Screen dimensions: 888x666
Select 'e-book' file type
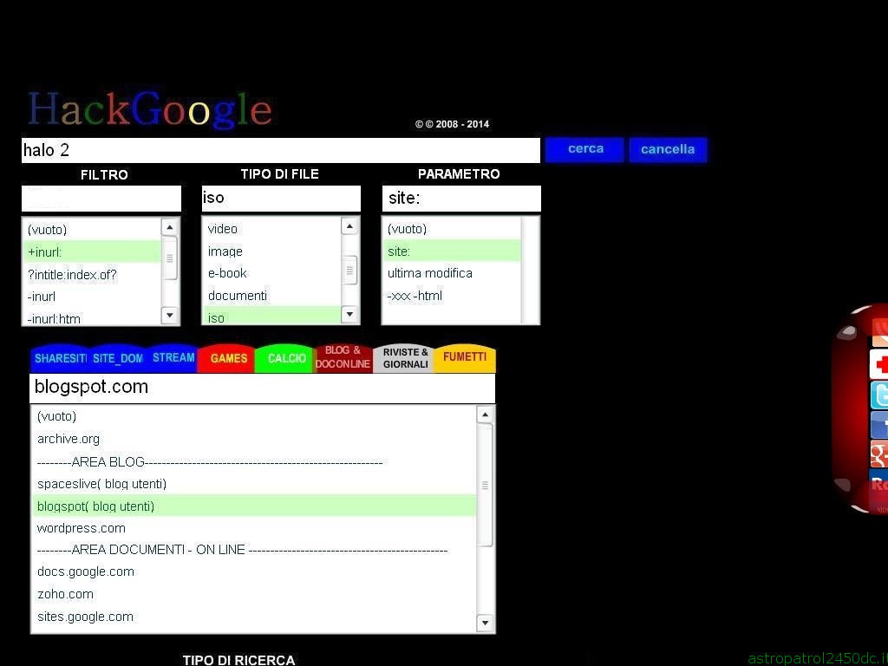(272, 273)
